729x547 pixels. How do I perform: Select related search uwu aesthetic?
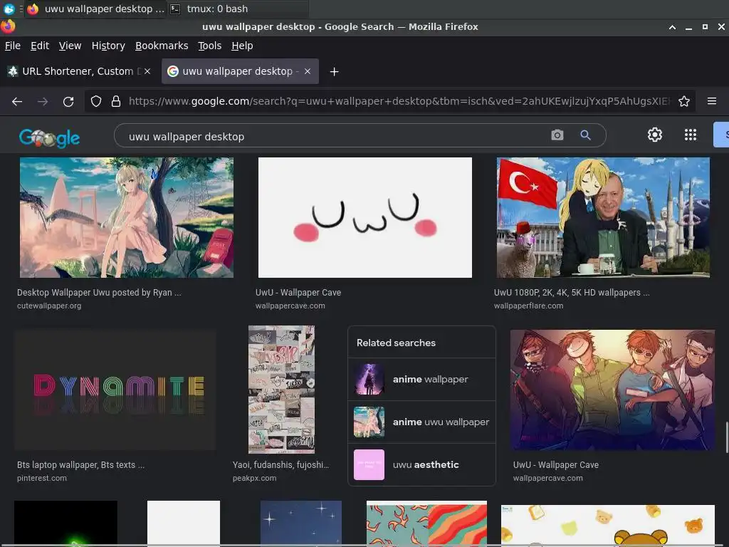(x=421, y=464)
